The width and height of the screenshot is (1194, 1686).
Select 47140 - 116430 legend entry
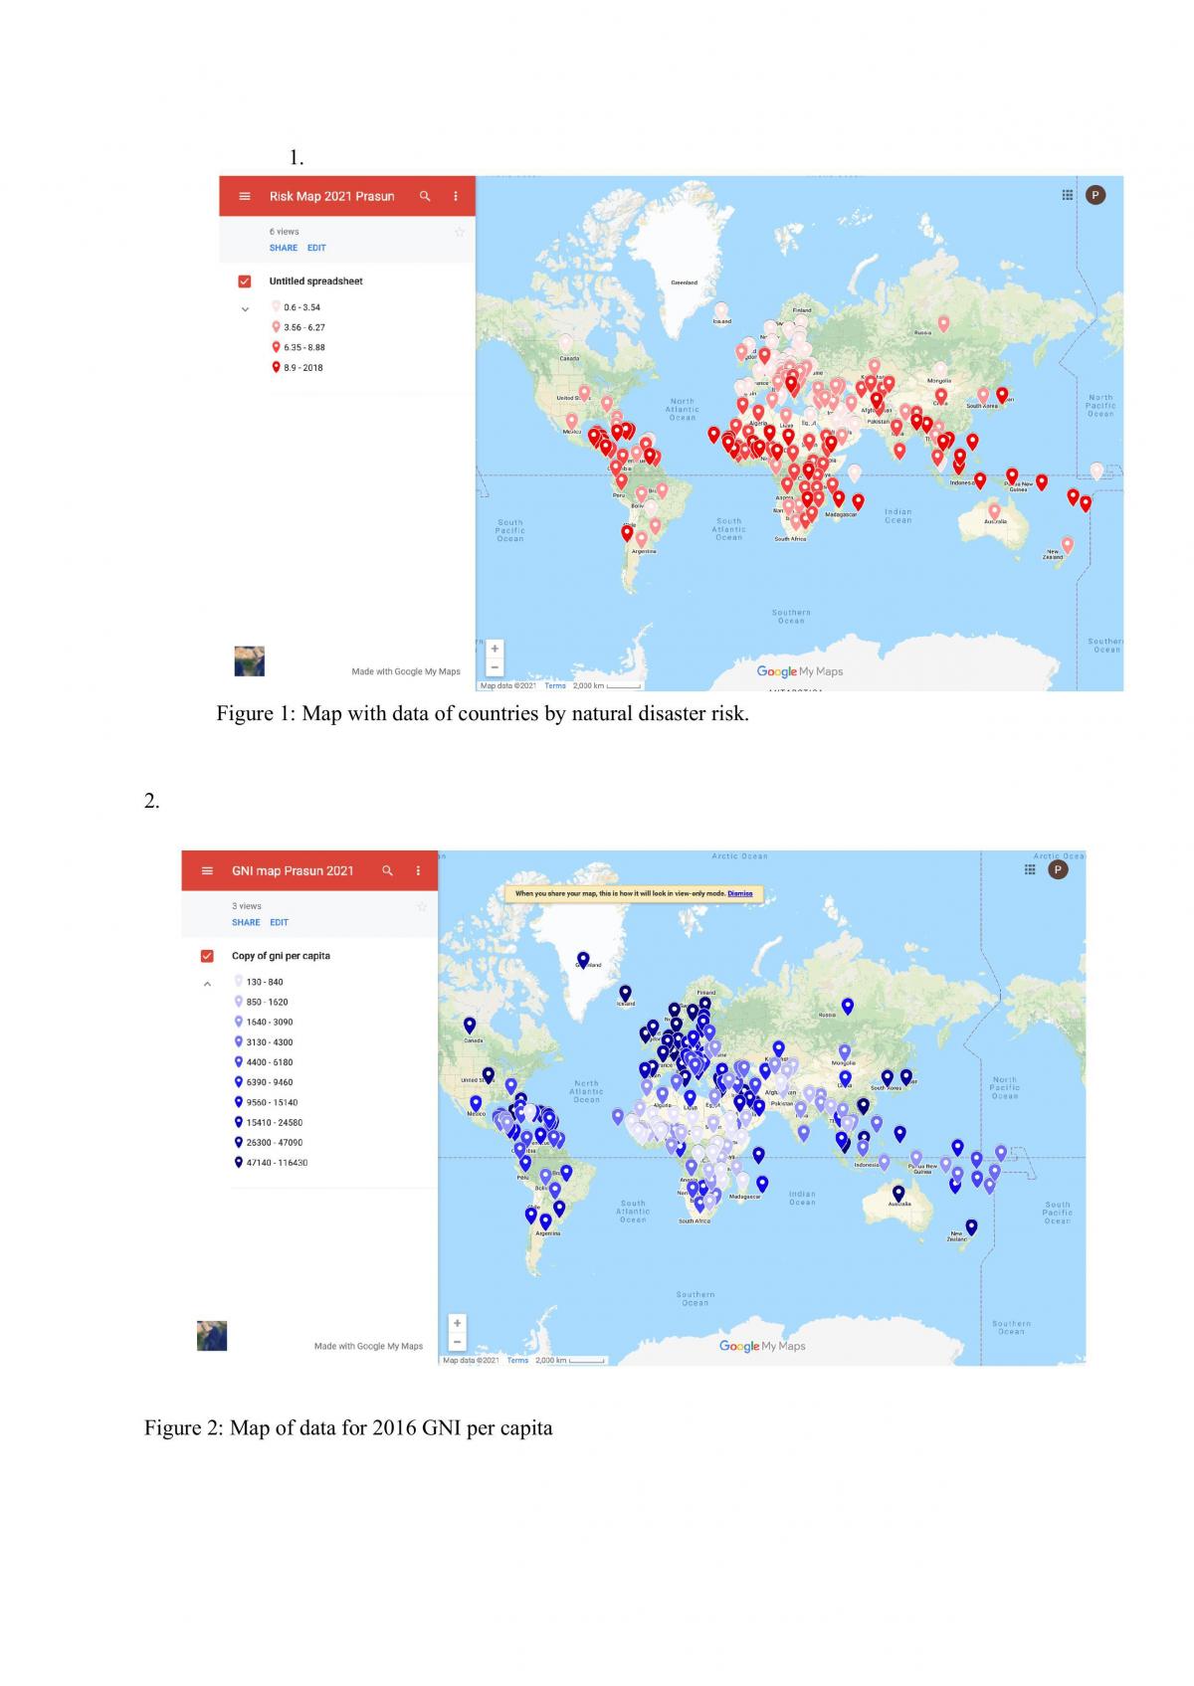[271, 1162]
